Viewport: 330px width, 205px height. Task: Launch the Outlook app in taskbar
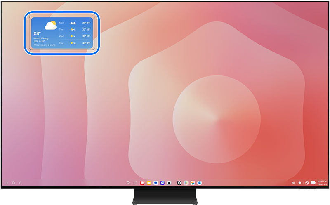[199, 183]
